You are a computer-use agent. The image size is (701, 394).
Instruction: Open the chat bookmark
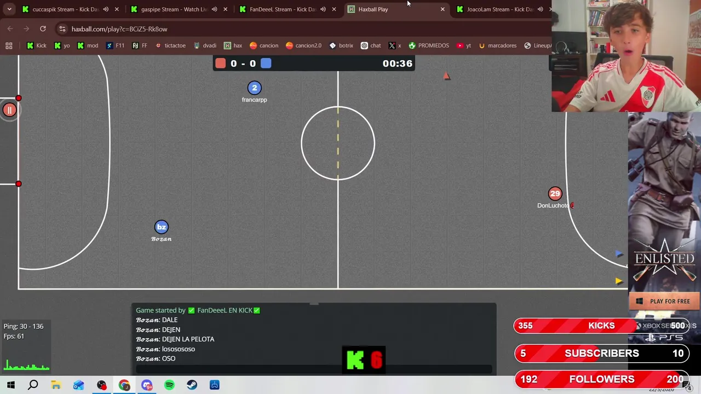coord(371,45)
